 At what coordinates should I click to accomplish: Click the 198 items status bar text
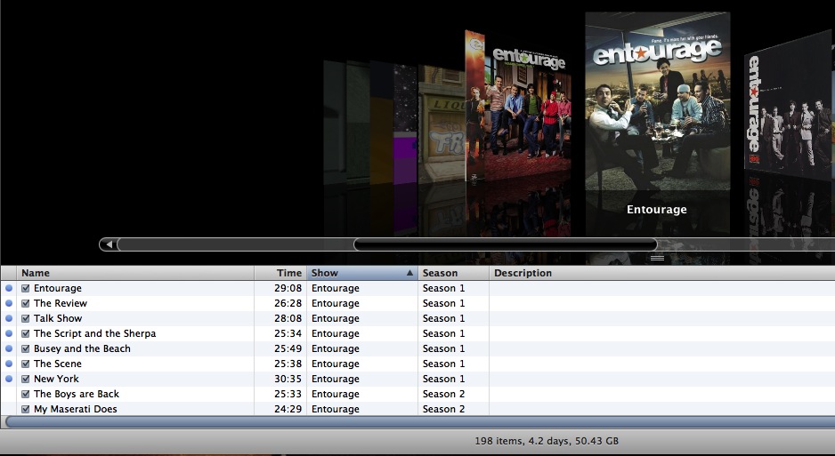pos(547,441)
